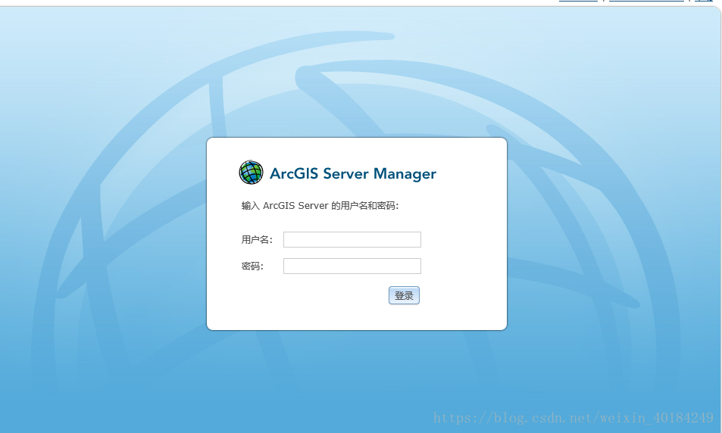Click the 登录 button
The width and height of the screenshot is (722, 433).
click(404, 295)
